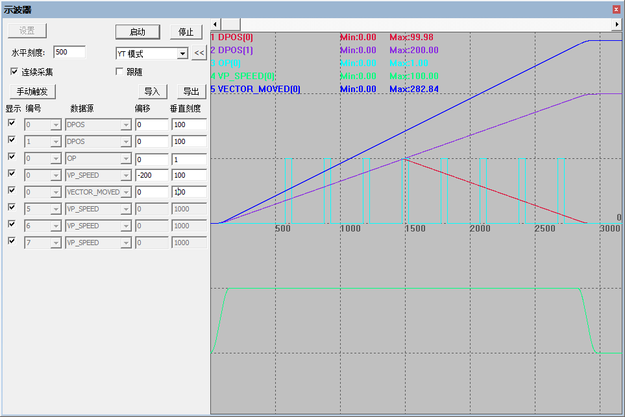
Task: Enable the 跟随 follow checkbox
Action: point(119,71)
